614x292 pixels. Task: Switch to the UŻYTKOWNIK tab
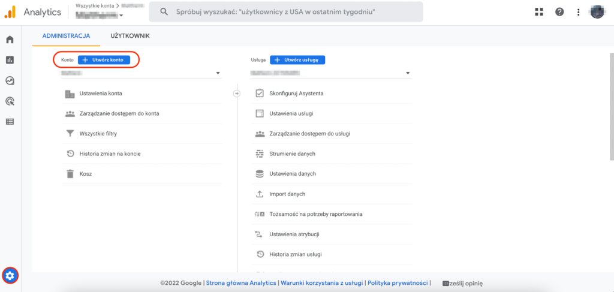coord(130,36)
